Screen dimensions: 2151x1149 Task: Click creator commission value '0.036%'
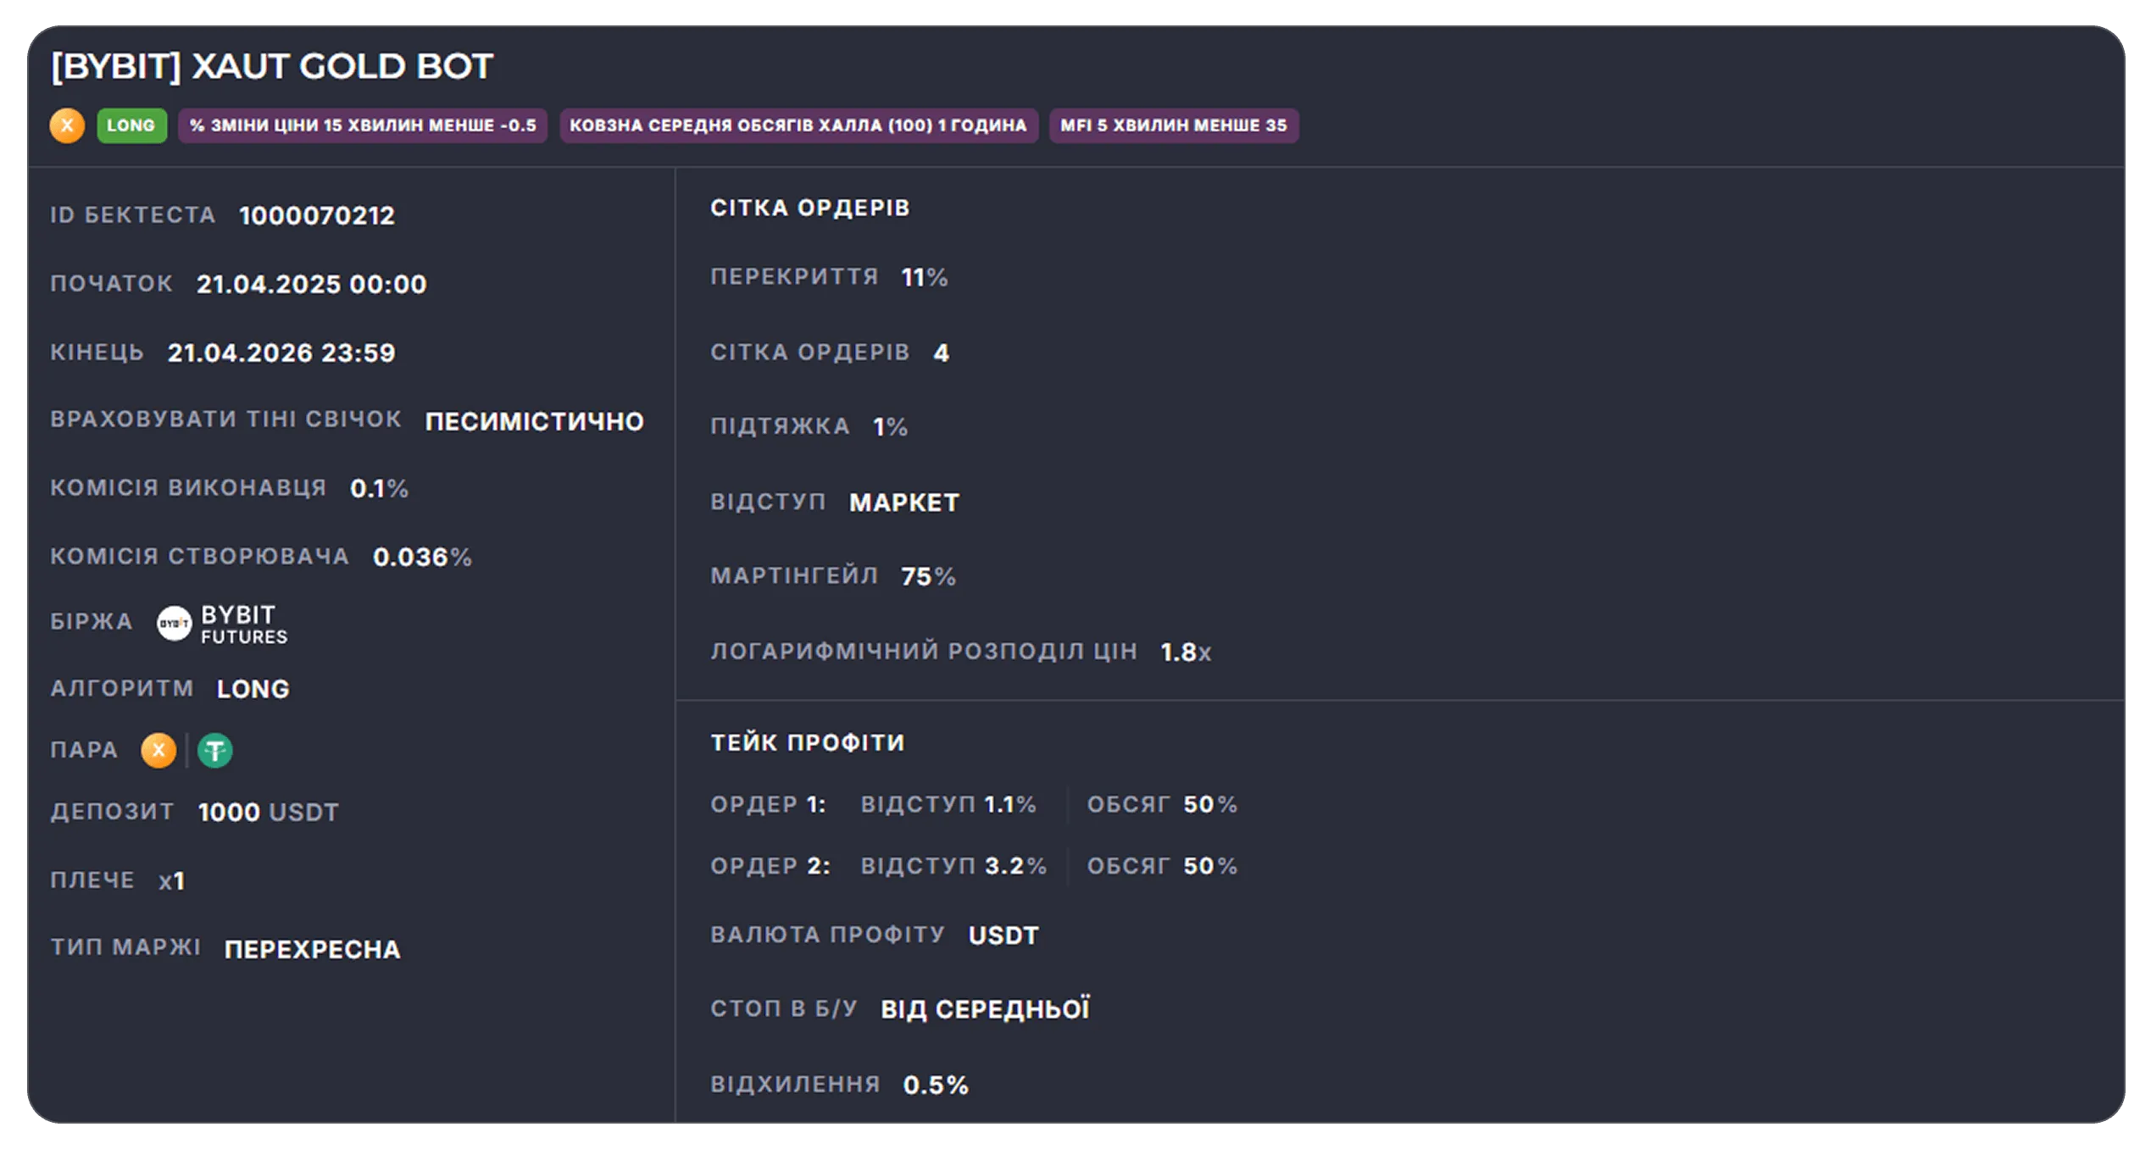[422, 558]
